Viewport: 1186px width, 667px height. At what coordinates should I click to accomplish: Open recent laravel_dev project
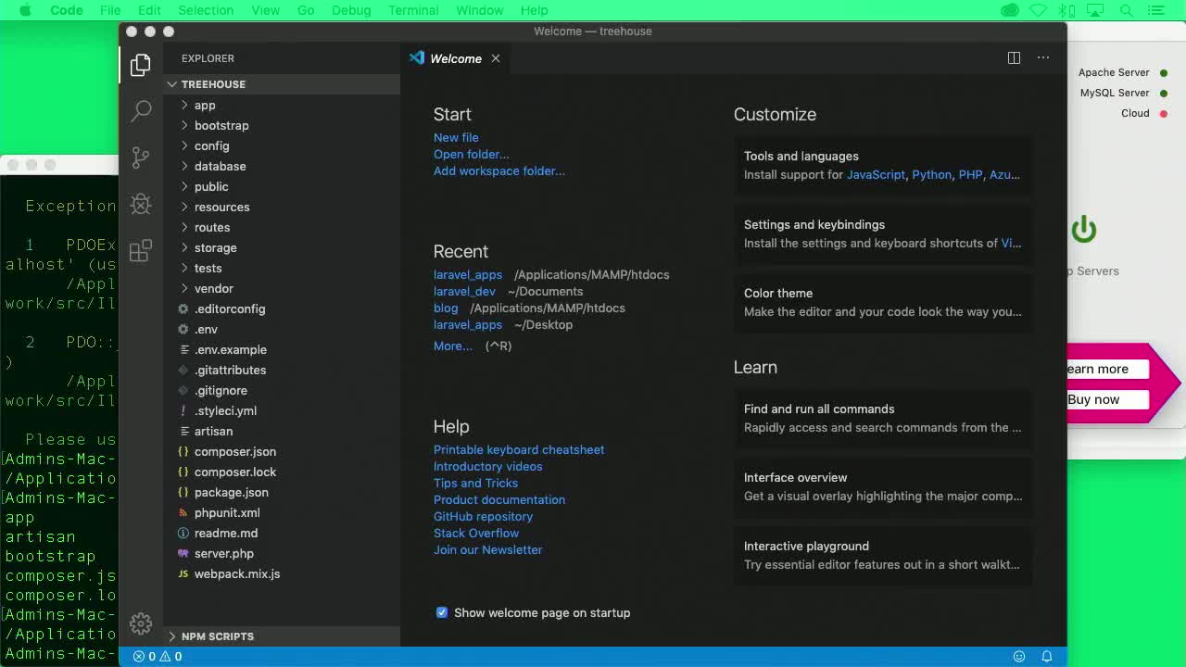point(464,291)
